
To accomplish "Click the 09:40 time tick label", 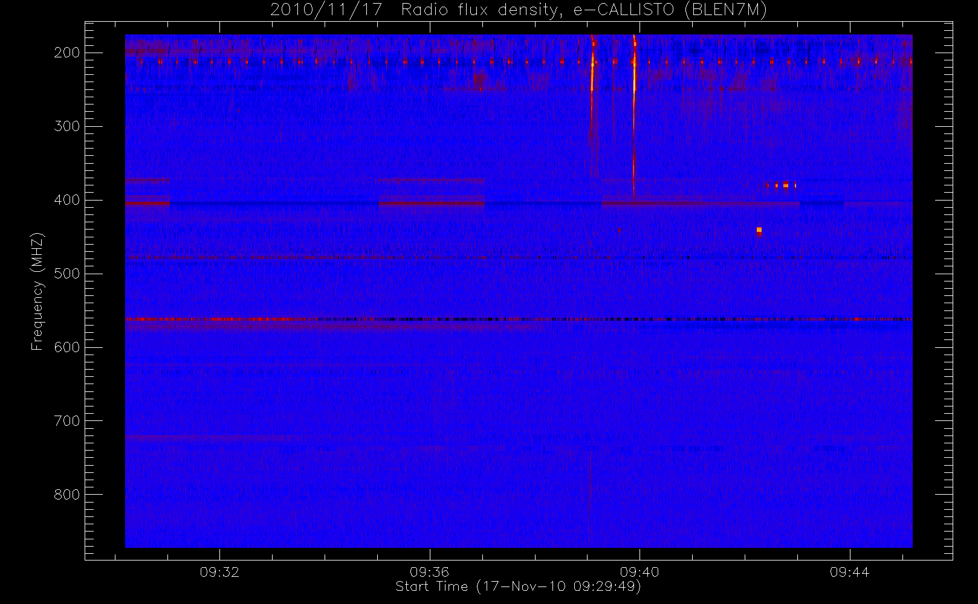I will (x=640, y=572).
